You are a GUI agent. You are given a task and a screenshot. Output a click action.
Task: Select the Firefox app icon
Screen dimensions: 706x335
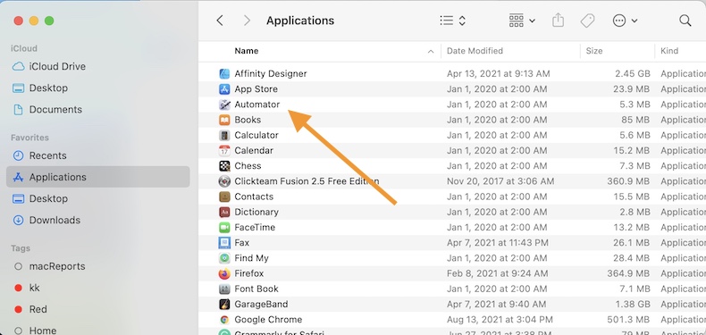(x=224, y=273)
